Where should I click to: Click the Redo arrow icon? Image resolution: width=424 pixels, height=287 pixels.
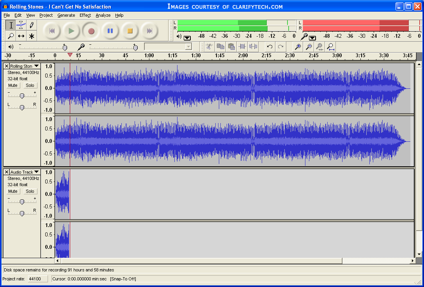pyautogui.click(x=281, y=47)
